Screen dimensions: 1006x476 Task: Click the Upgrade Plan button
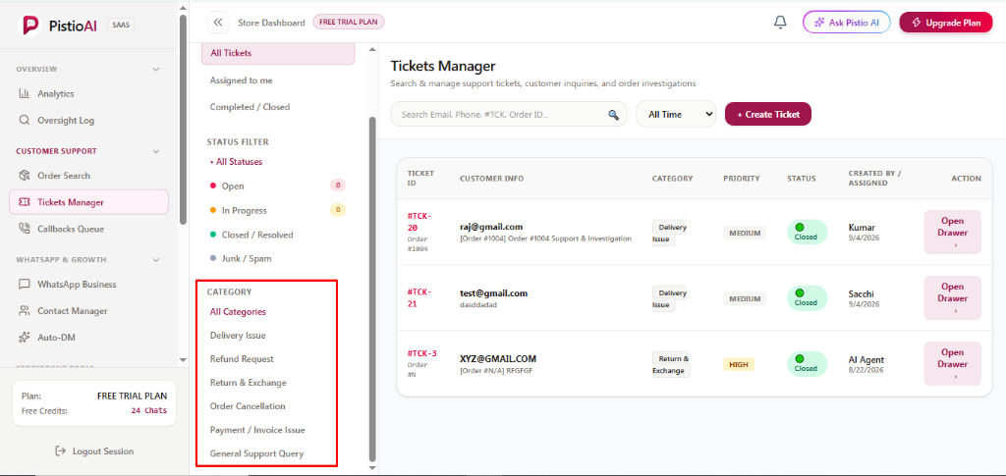point(946,23)
